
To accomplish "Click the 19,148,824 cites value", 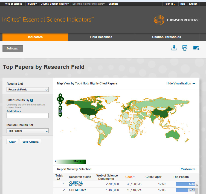I will click(134, 190).
